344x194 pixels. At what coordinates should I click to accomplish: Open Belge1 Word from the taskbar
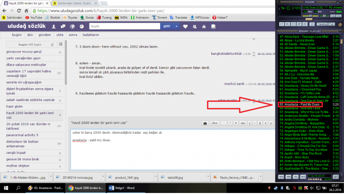point(121,188)
